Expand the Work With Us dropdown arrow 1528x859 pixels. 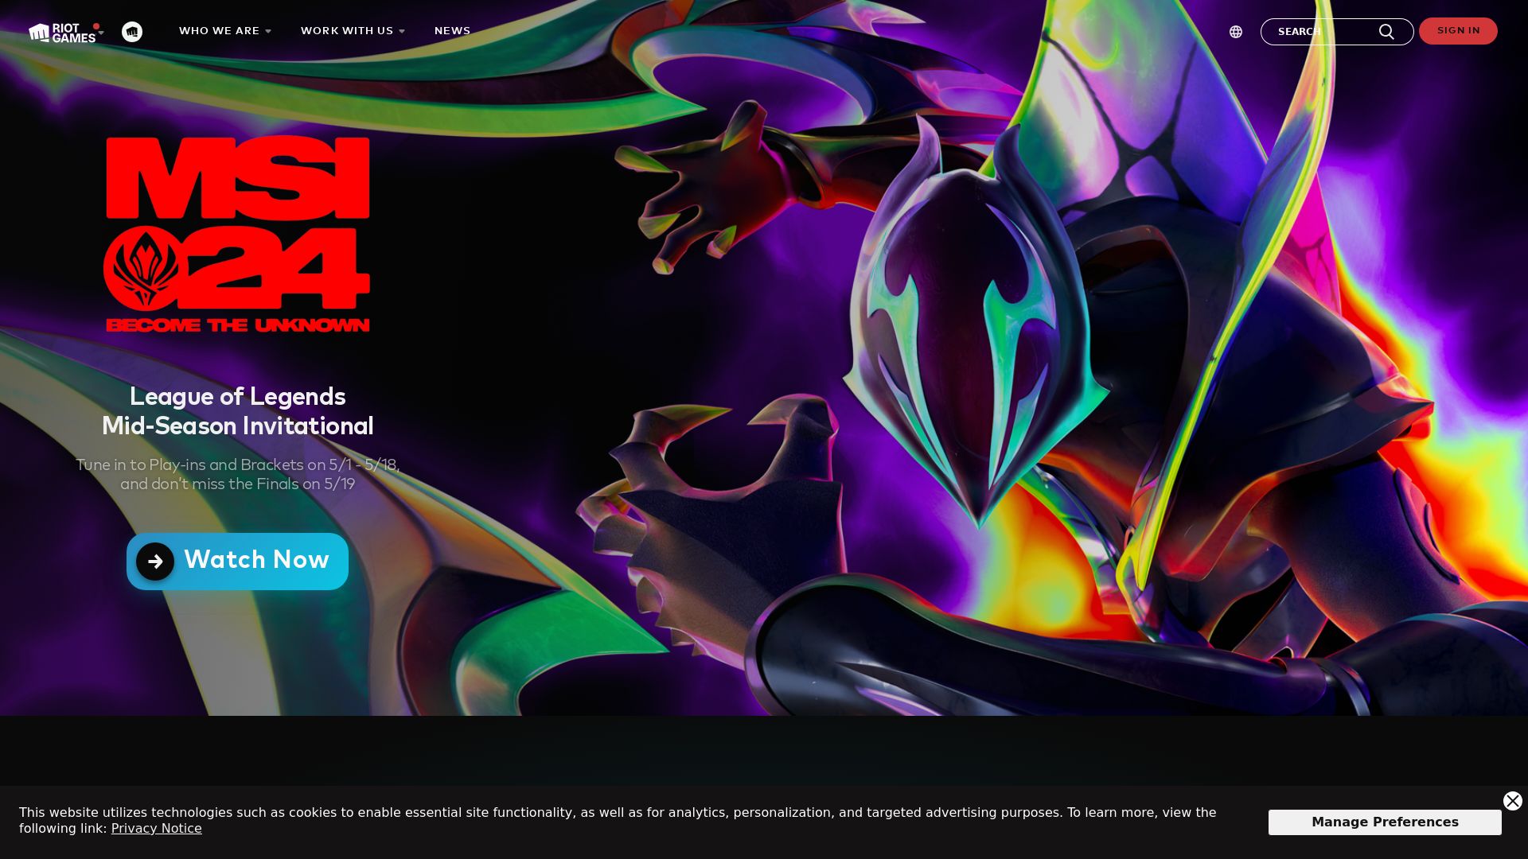[x=402, y=32]
